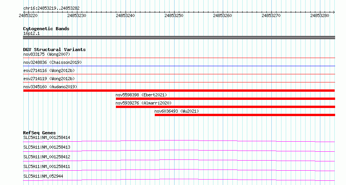Click ruler position 24853280
The image size is (346, 185).
(x=320, y=15)
